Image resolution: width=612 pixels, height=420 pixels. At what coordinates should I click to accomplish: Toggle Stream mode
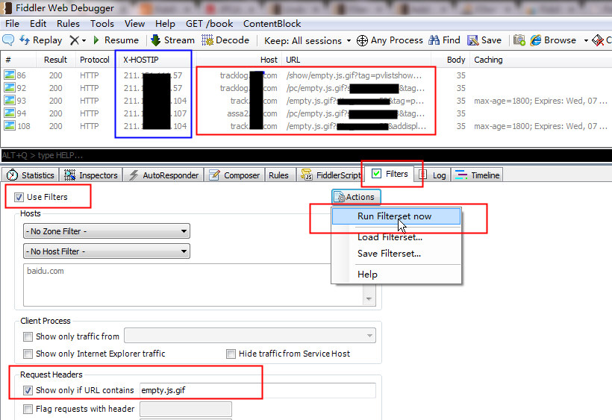point(172,40)
